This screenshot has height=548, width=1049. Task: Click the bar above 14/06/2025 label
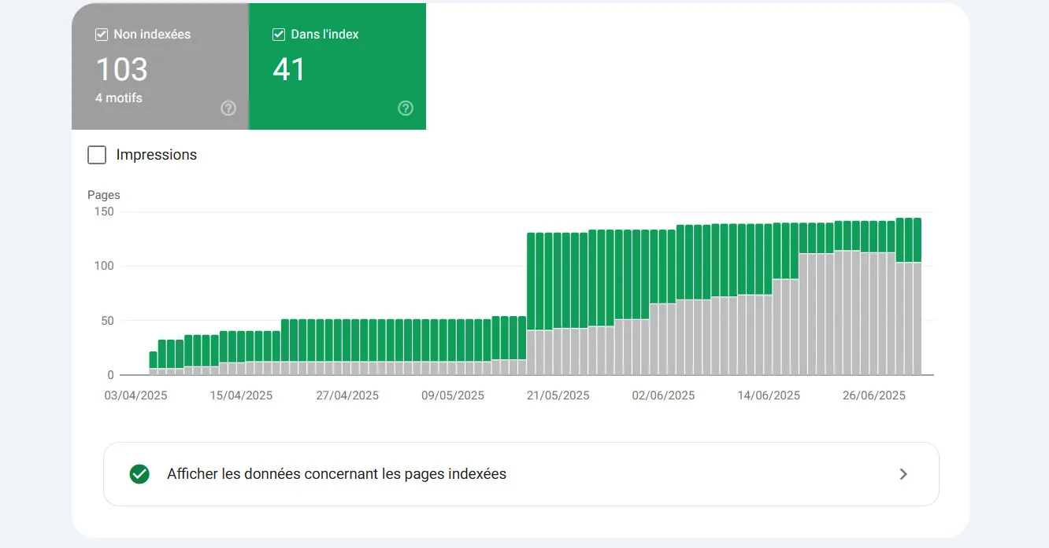(x=768, y=300)
